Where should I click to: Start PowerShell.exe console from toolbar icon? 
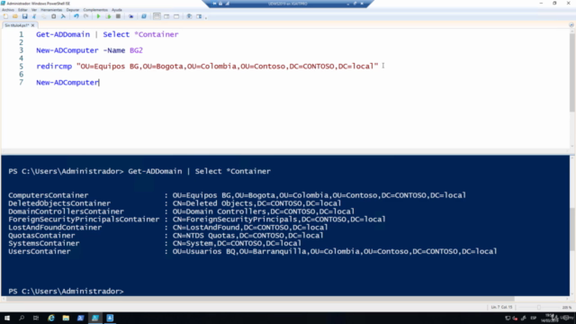(144, 16)
